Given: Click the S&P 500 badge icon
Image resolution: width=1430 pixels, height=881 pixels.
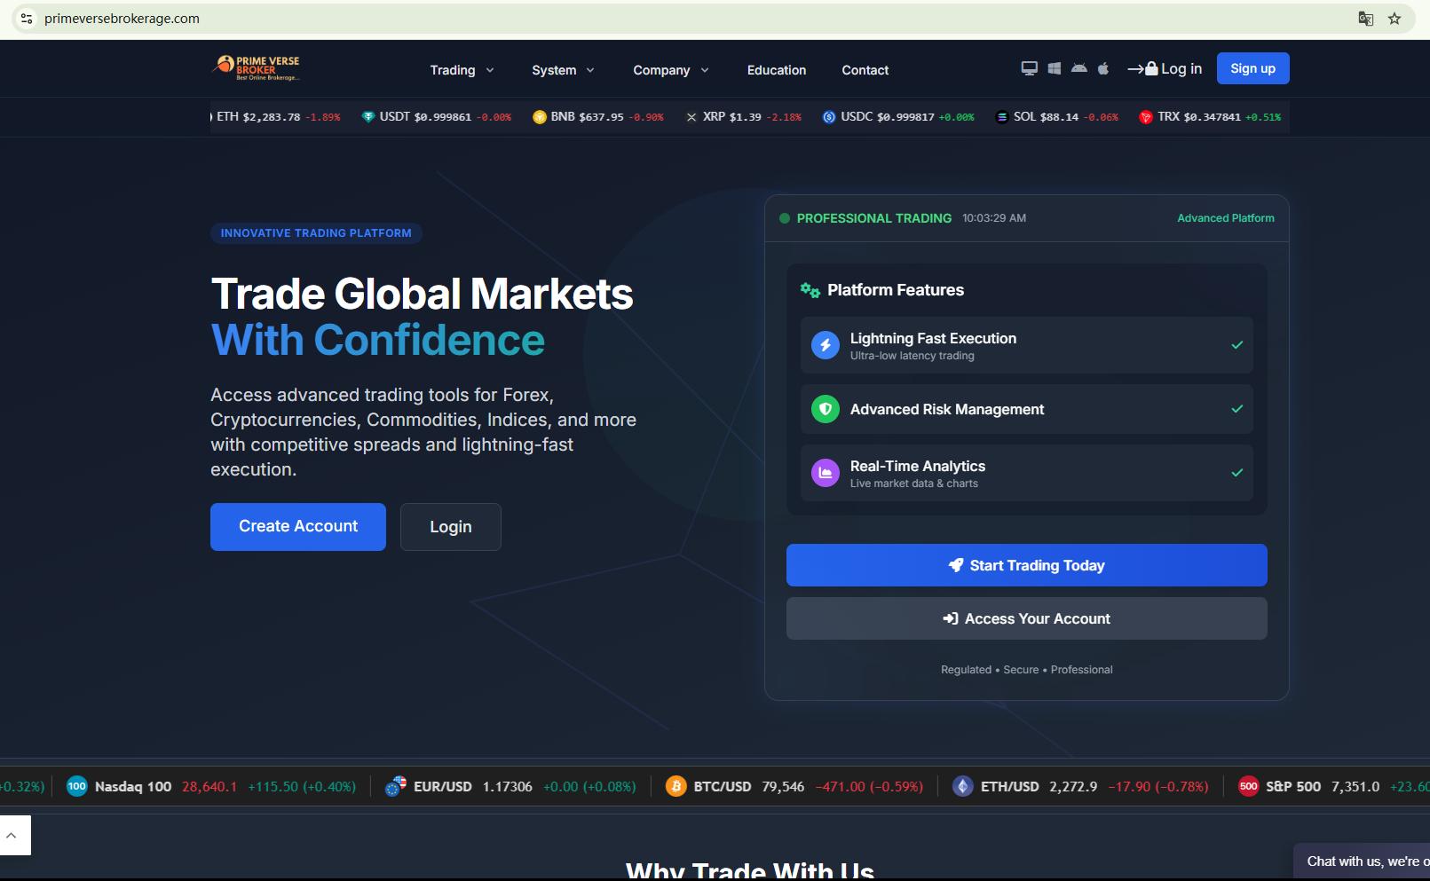Looking at the screenshot, I should pos(1249,786).
